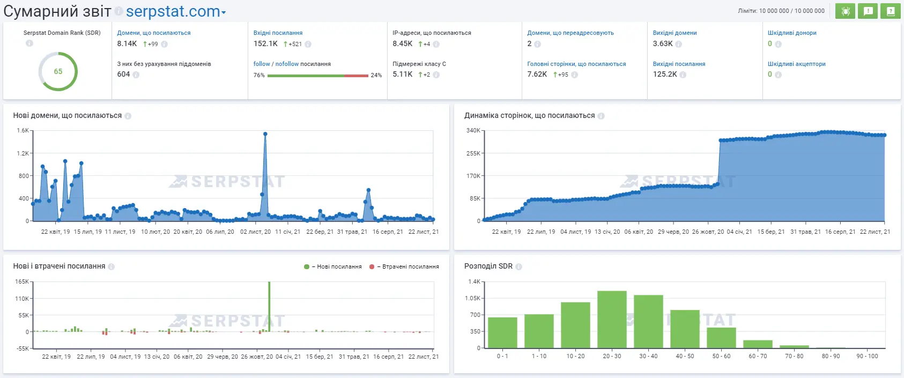This screenshot has width=904, height=378.
Task: Click the green bug report spider icon
Action: (x=846, y=11)
